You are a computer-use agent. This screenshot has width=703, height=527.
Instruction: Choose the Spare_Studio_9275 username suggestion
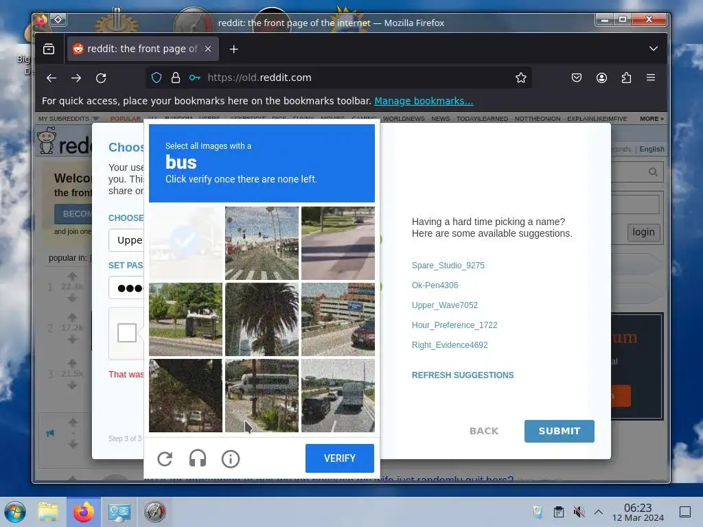click(448, 266)
